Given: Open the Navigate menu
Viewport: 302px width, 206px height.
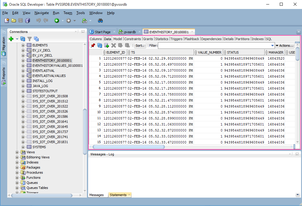Looking at the screenshot, I should point(42,13).
